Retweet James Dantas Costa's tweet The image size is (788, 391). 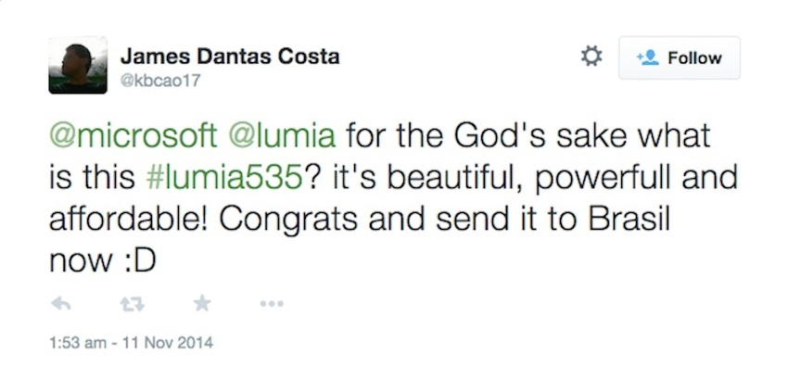(129, 303)
